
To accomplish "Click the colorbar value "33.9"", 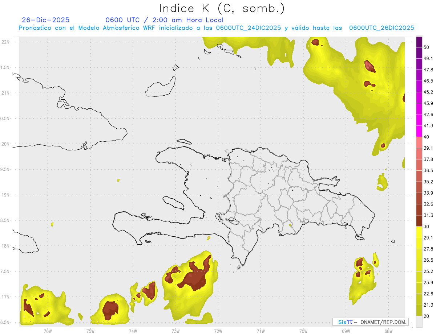I will [x=428, y=193].
